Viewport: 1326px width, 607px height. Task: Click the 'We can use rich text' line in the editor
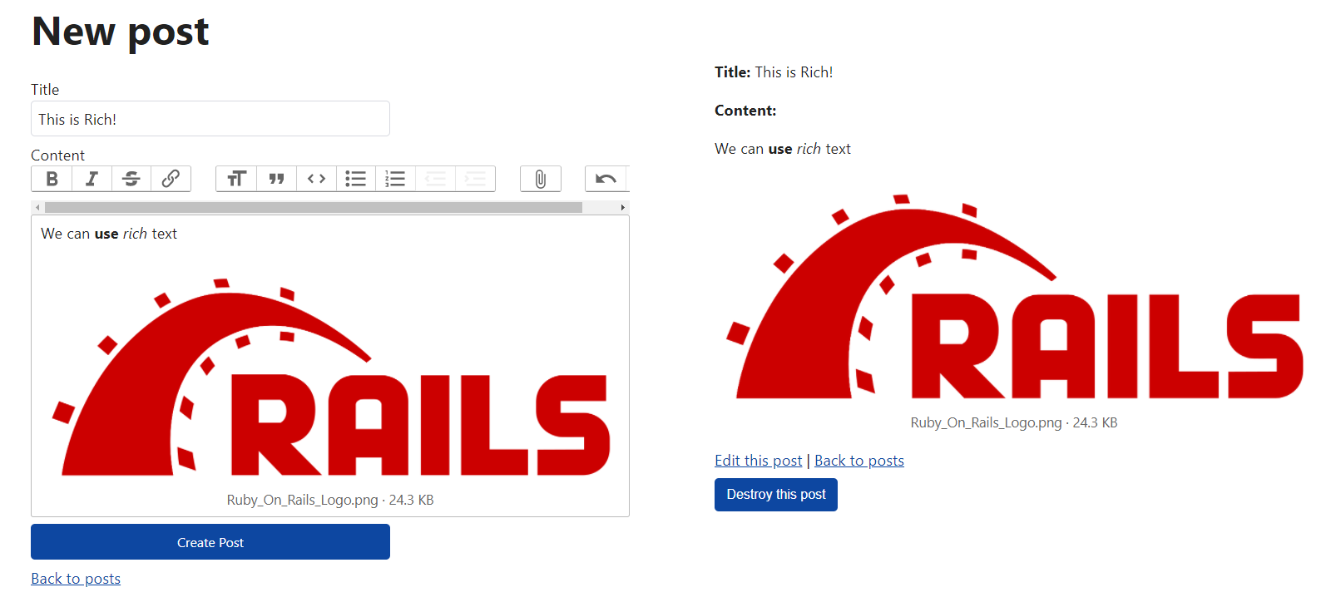[109, 234]
